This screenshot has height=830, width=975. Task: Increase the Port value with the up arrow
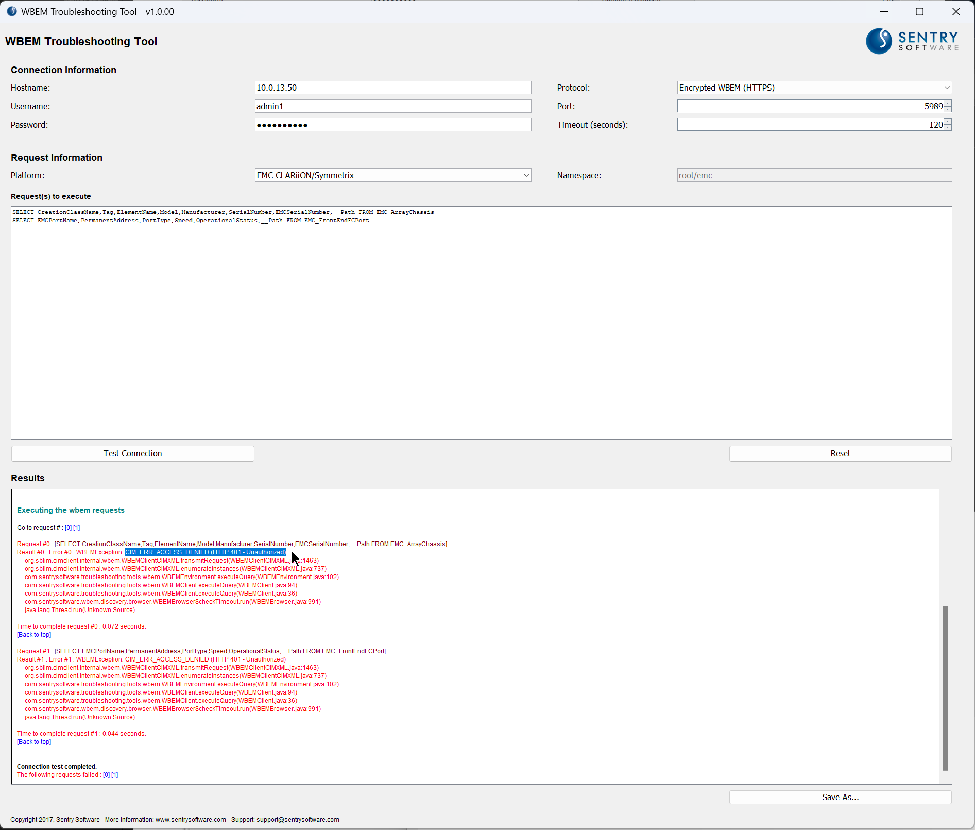[x=947, y=103]
